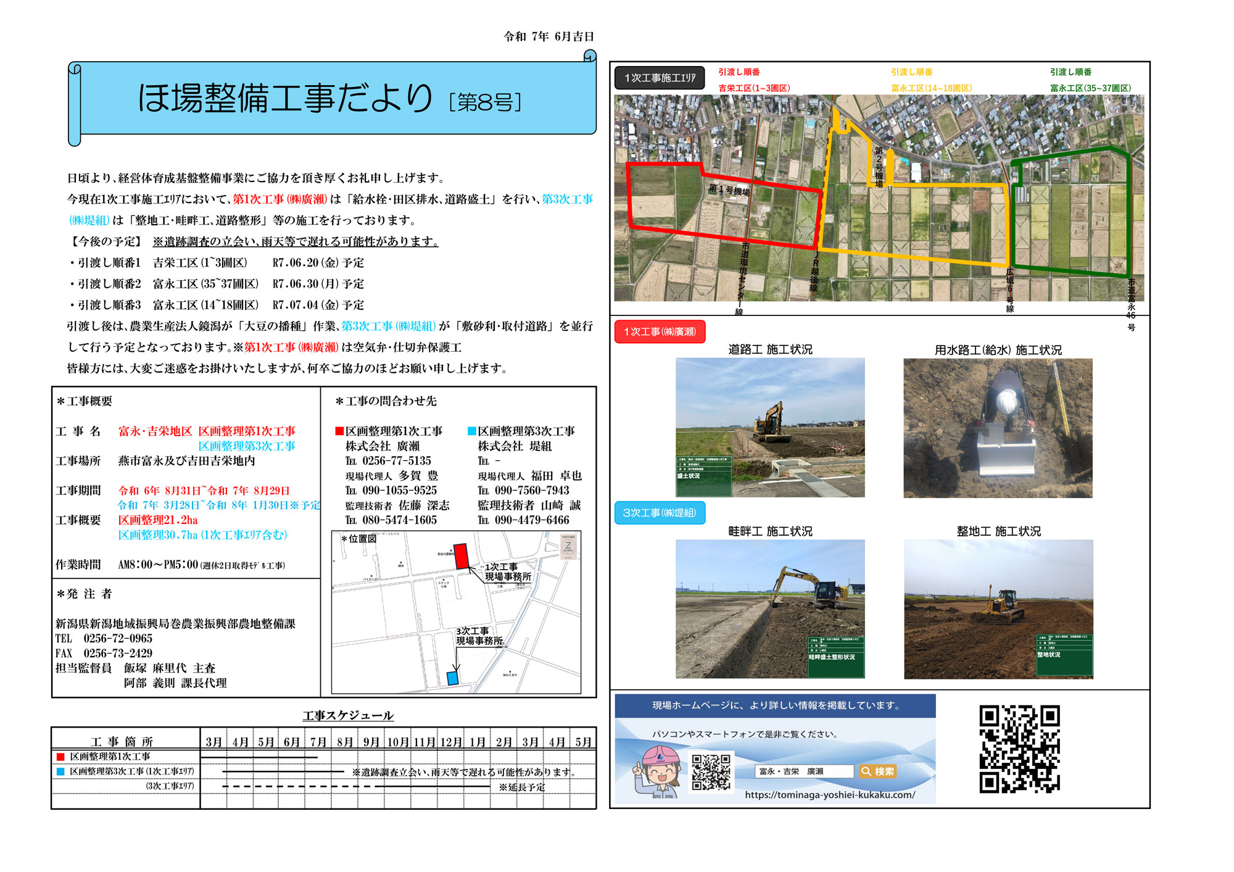
Task: Click the red site office marker on map
Action: [x=461, y=556]
